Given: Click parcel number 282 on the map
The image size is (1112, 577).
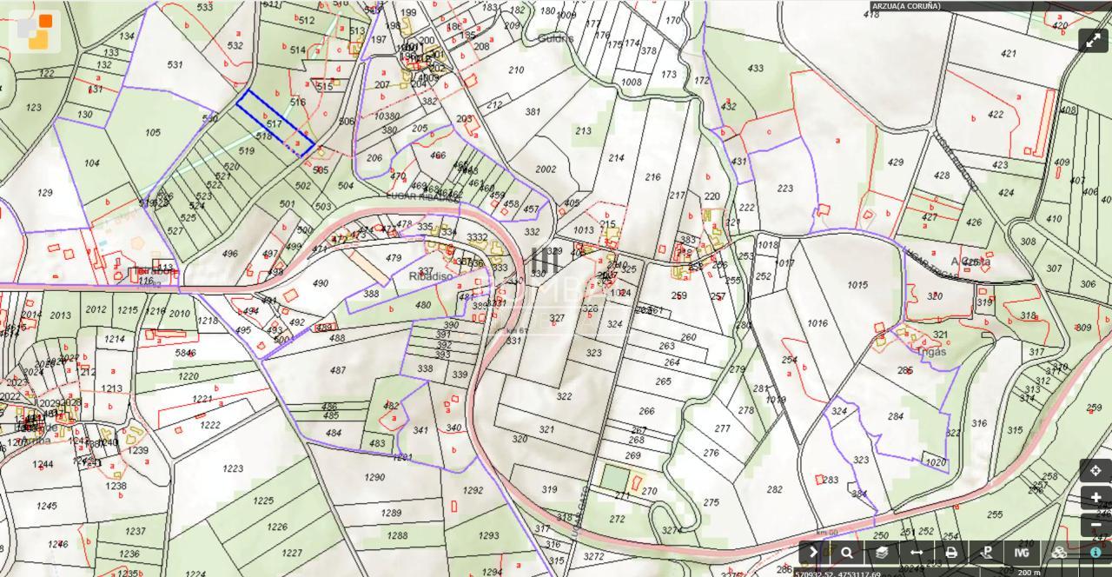Looking at the screenshot, I should pyautogui.click(x=775, y=490).
